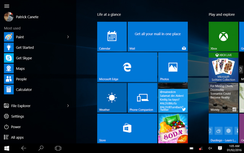Open the Calendar tile
Viewport: 244px width, 153px height.
[112, 37]
